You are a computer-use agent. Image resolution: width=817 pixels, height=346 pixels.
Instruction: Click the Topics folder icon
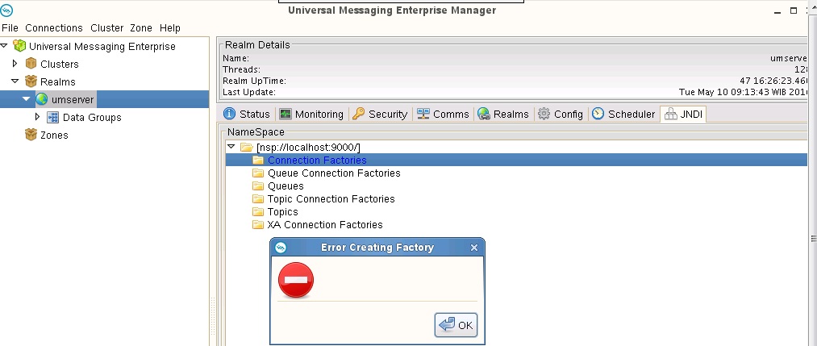258,212
